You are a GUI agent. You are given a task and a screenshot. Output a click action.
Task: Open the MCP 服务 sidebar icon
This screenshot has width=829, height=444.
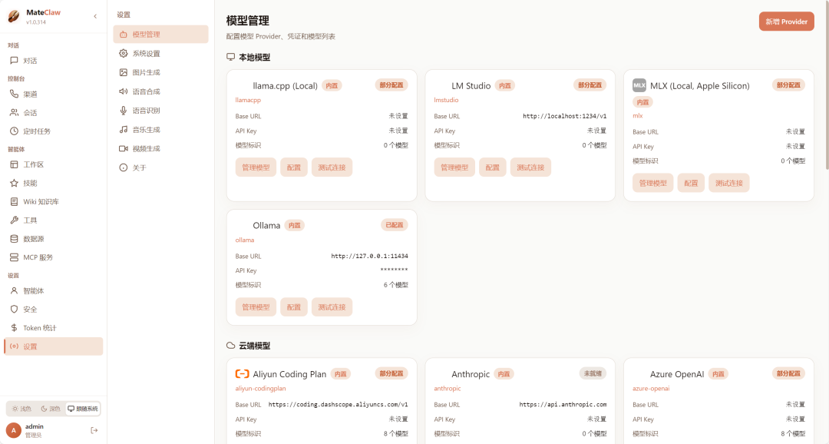(13, 256)
